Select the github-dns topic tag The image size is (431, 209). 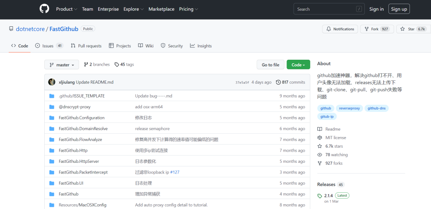pos(377,108)
